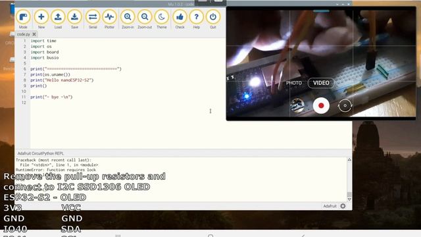Open the camera gallery thumbnail
This screenshot has height=237, width=421.
(297, 105)
